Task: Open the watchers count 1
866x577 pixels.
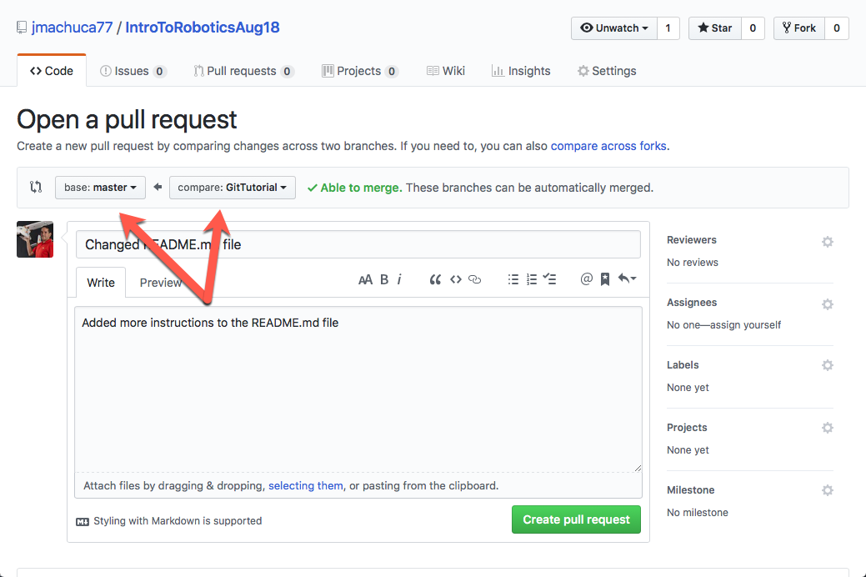Action: [x=668, y=28]
